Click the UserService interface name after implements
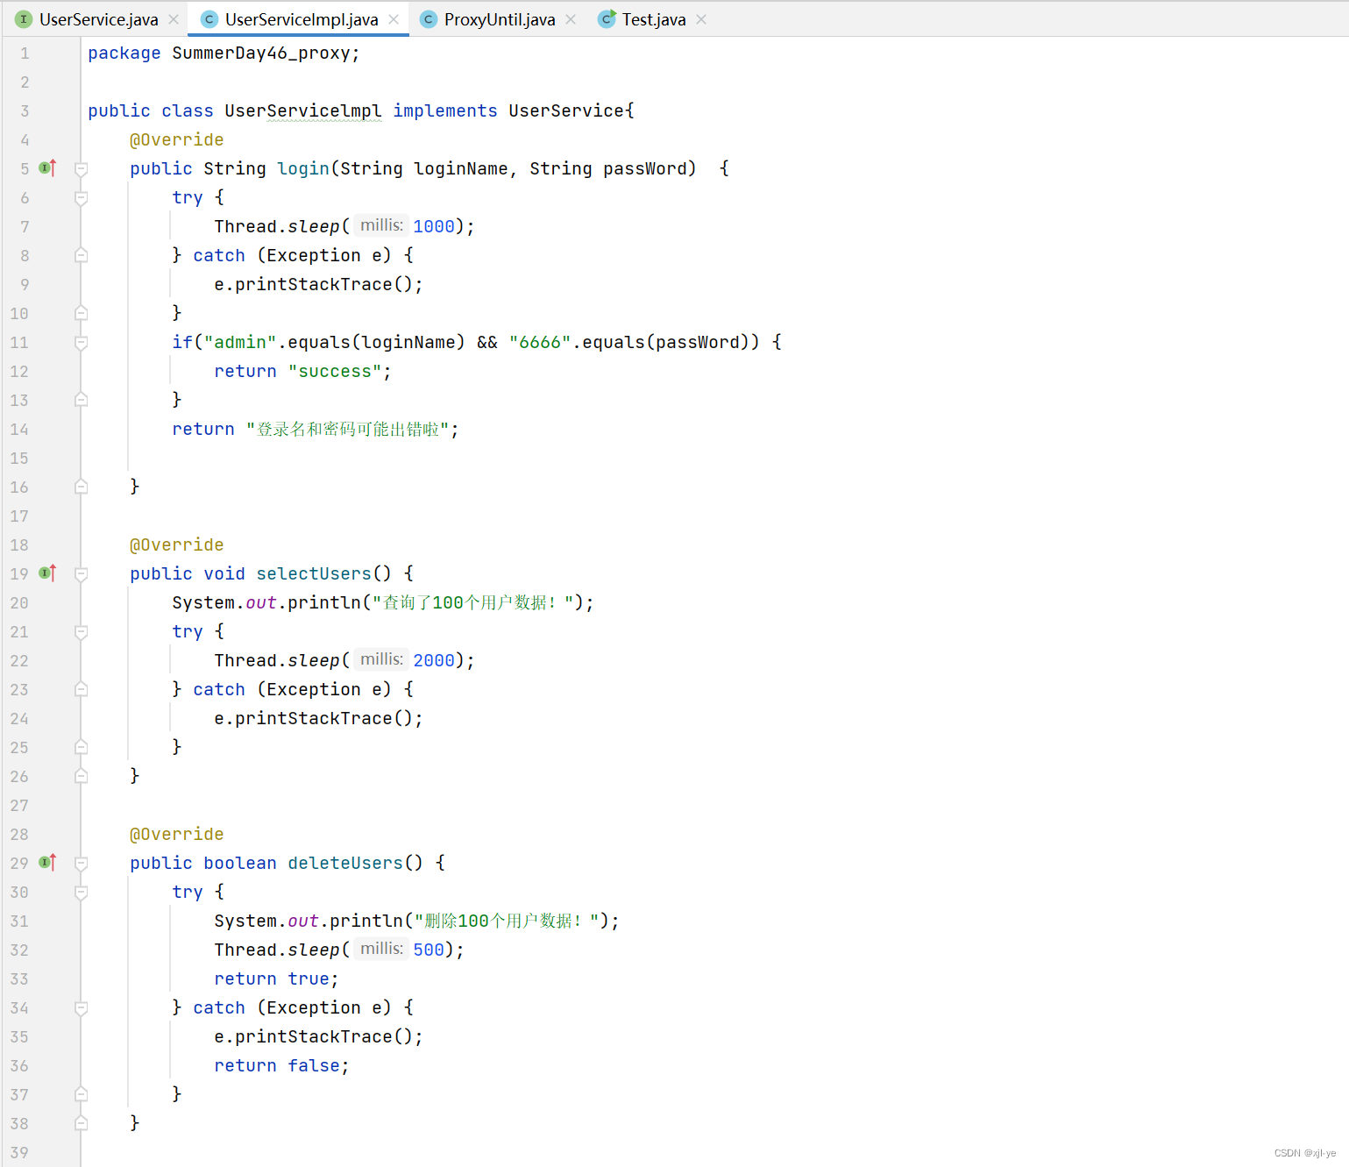 [x=566, y=110]
